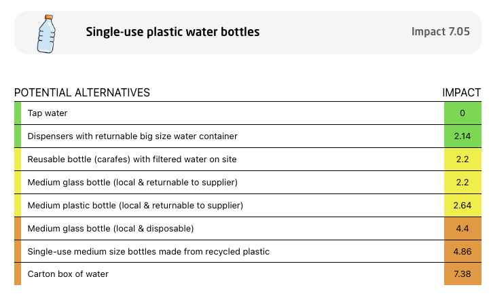
Task: Open the Tap water alternative row
Action: [x=248, y=113]
